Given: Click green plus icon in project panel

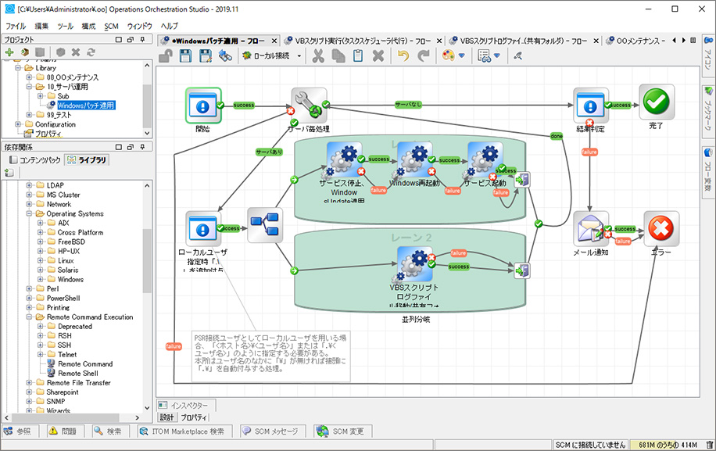Looking at the screenshot, I should pyautogui.click(x=9, y=52).
